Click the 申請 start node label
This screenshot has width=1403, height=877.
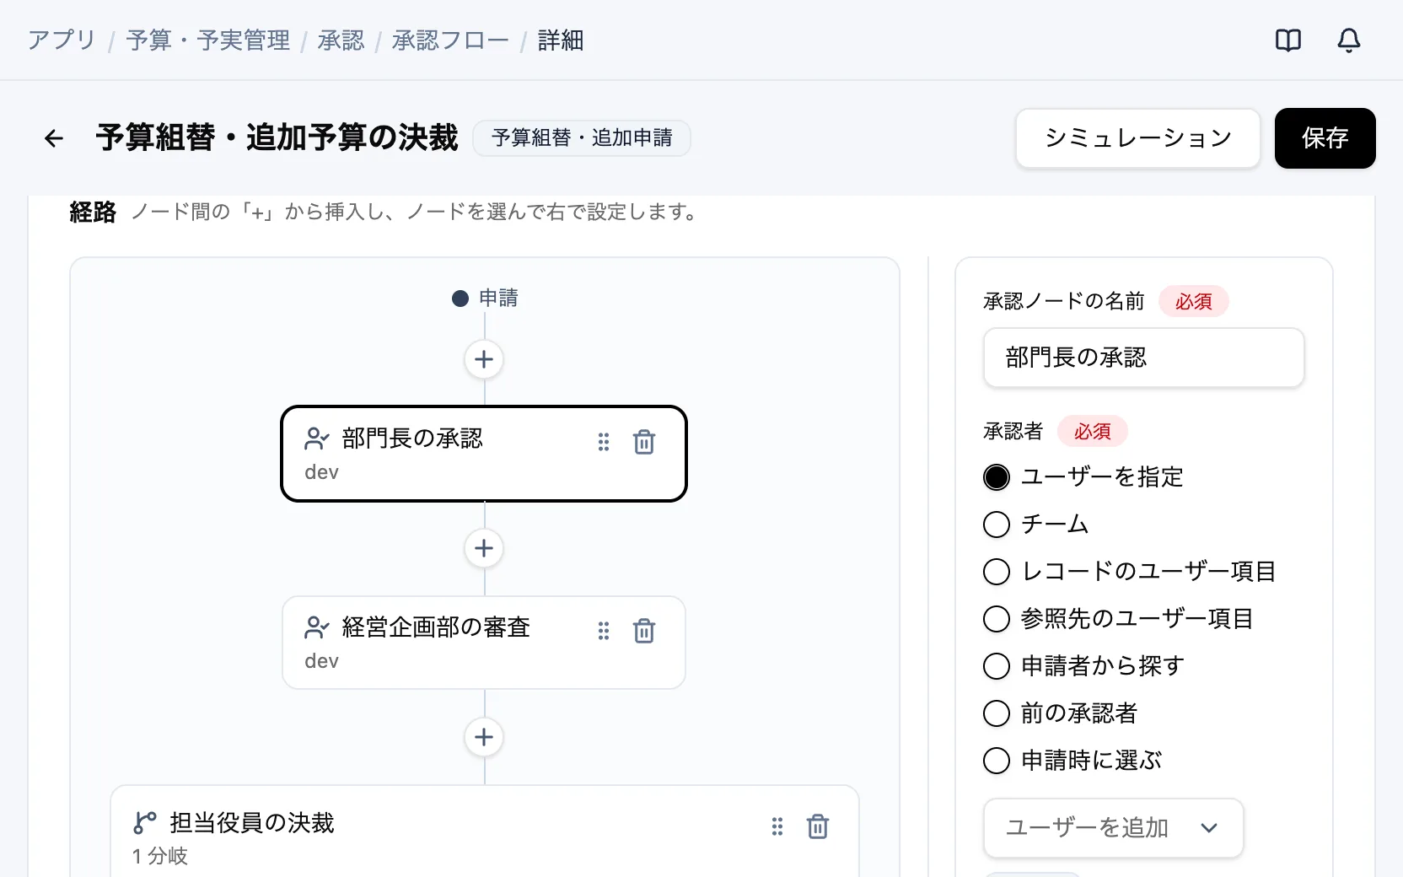point(498,299)
